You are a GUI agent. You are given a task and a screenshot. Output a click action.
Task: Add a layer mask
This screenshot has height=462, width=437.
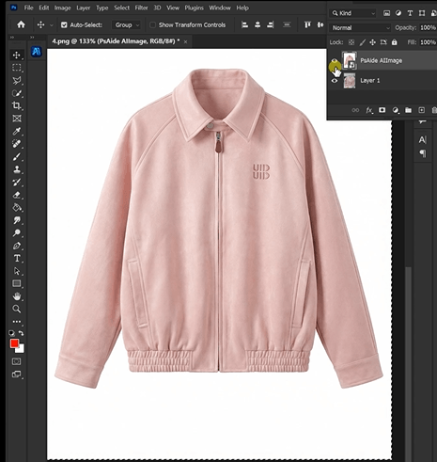(382, 110)
